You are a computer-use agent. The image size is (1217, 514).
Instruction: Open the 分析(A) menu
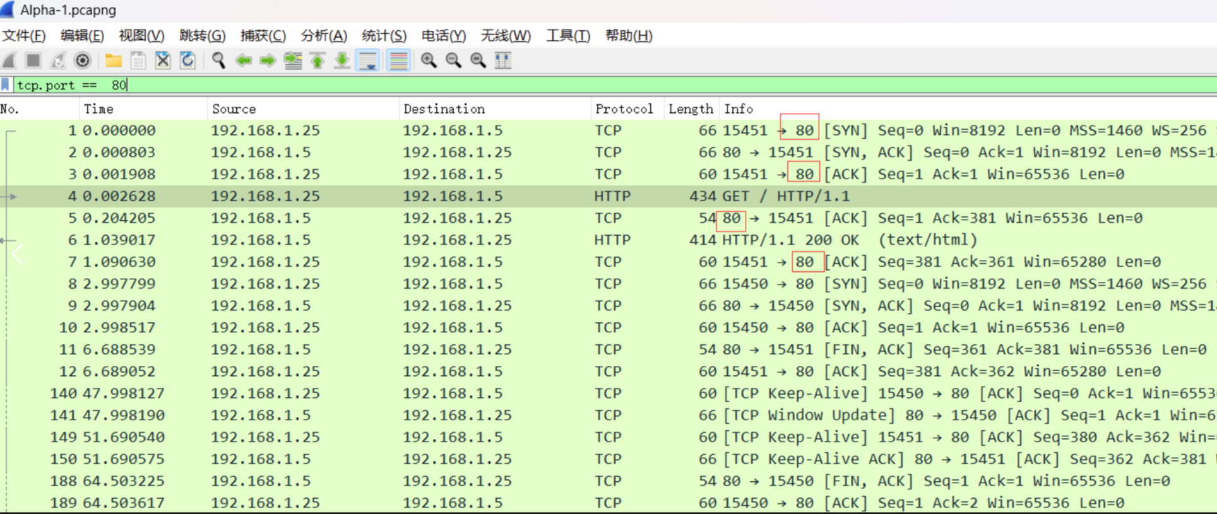tap(324, 36)
